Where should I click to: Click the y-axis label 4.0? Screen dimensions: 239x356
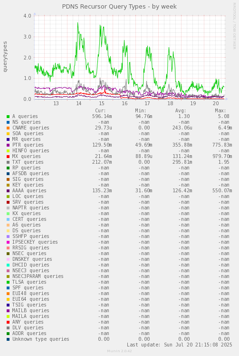point(27,16)
